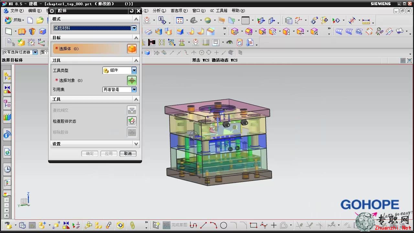414x233 pixels.
Task: Click the move face cube icon
Action: point(235,31)
